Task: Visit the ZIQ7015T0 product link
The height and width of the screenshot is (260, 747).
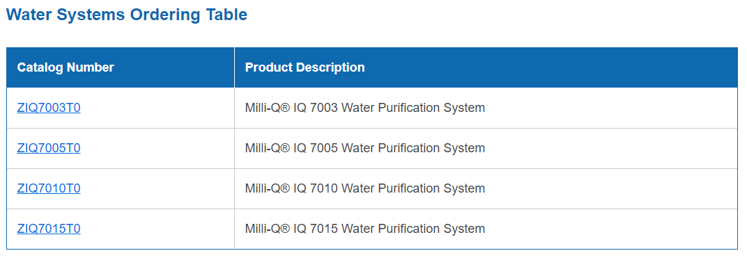Action: click(x=49, y=229)
